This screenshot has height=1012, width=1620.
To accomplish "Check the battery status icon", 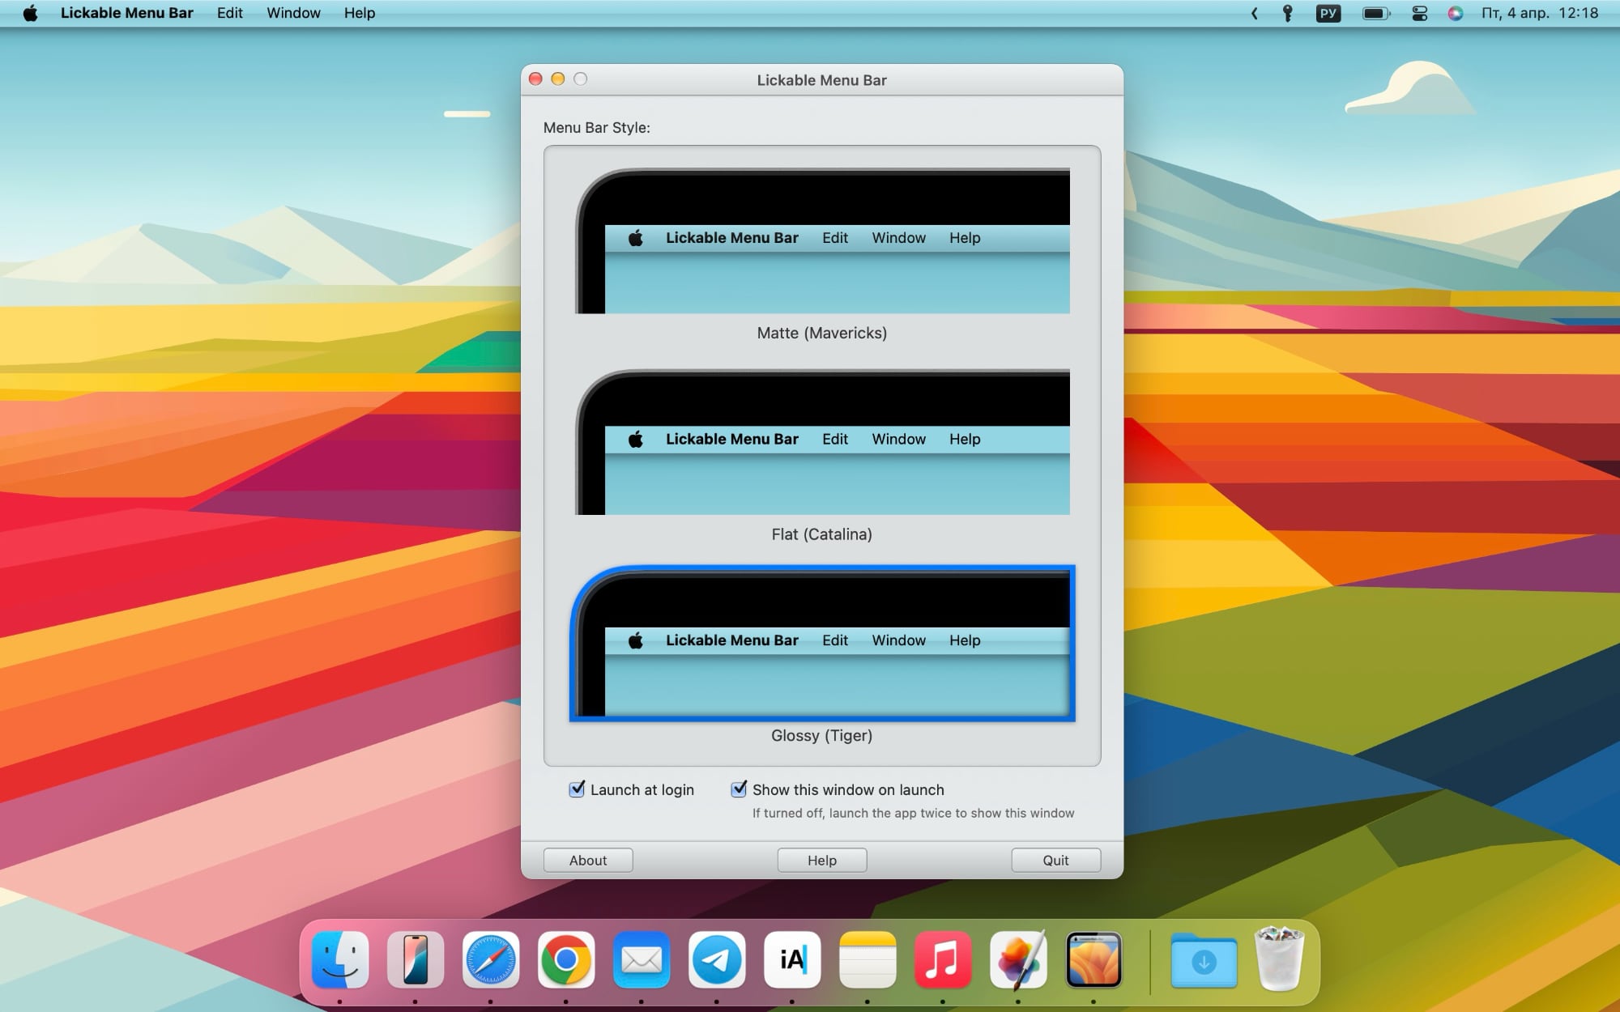I will coord(1376,13).
